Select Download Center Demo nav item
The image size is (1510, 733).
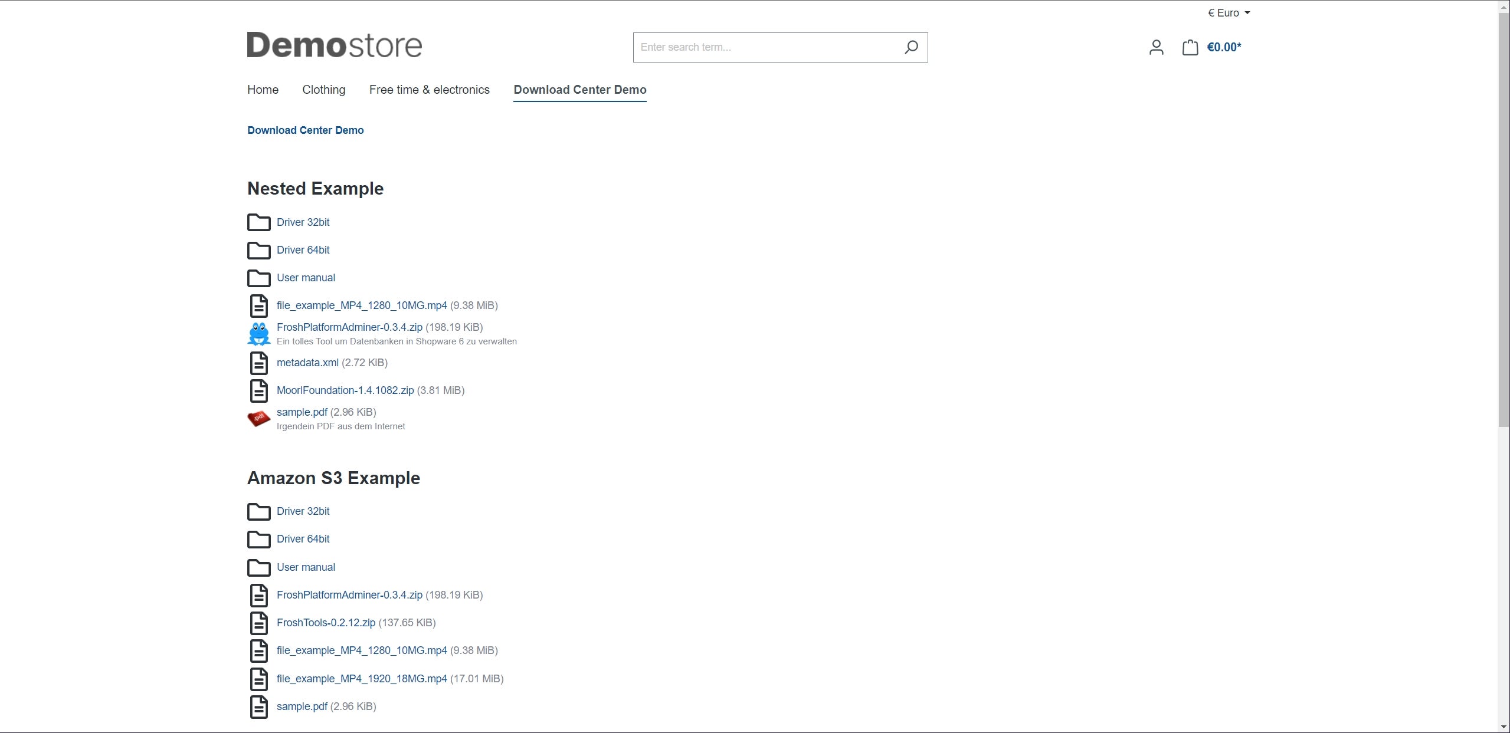(x=580, y=90)
